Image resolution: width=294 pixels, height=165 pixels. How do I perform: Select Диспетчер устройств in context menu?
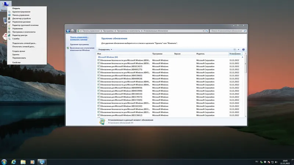21,19
